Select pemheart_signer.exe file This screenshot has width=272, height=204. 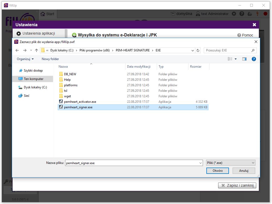coord(133,107)
